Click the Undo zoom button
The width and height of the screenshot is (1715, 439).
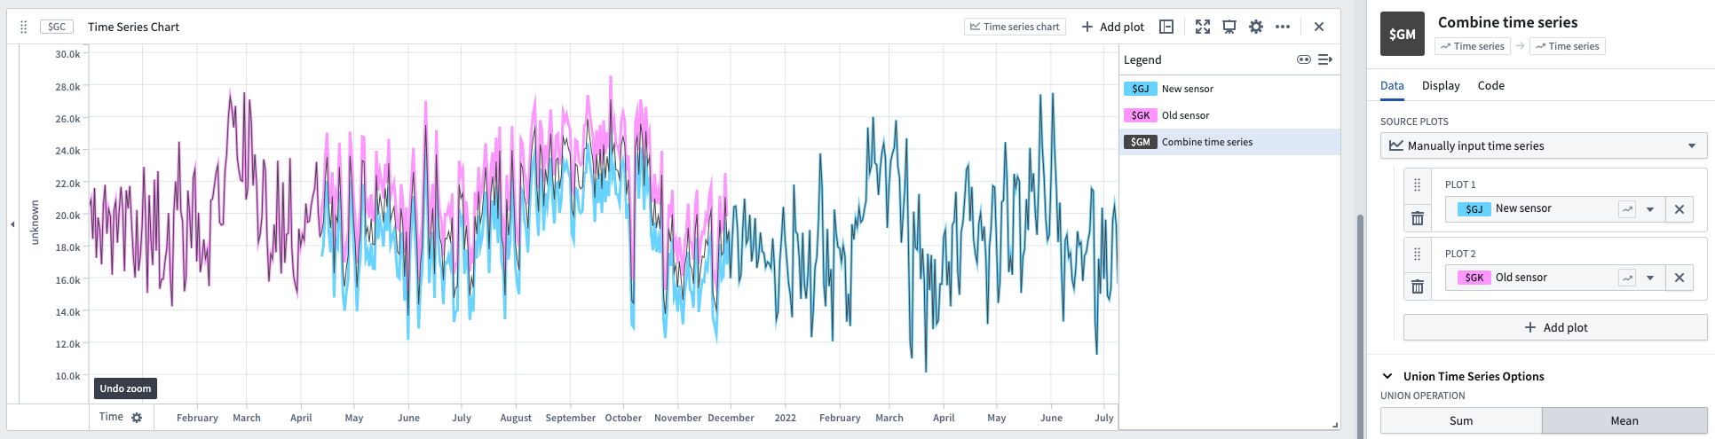(x=125, y=388)
